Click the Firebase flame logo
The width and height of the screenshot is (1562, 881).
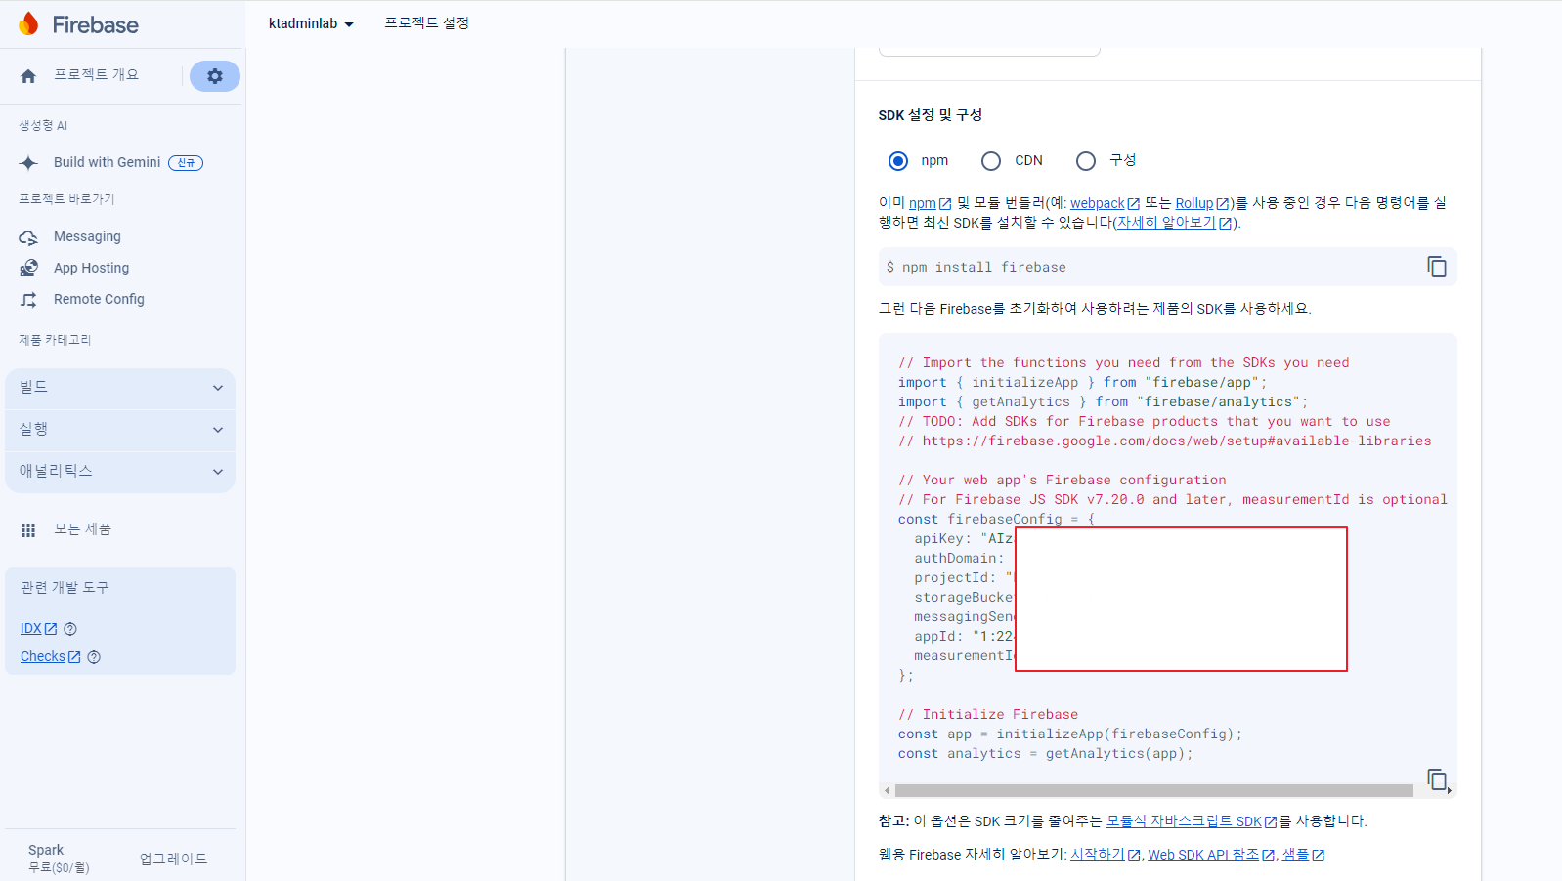(x=29, y=23)
